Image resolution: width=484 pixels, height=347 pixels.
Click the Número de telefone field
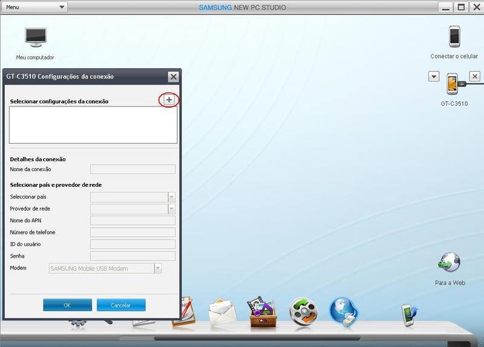[132, 232]
